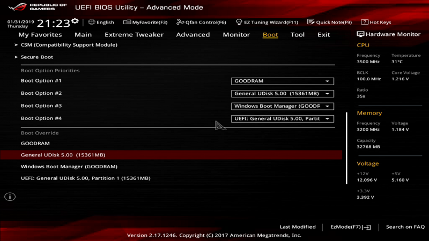429x241 pixels.
Task: Click +12V reading 12.096 V
Action: coord(367,180)
